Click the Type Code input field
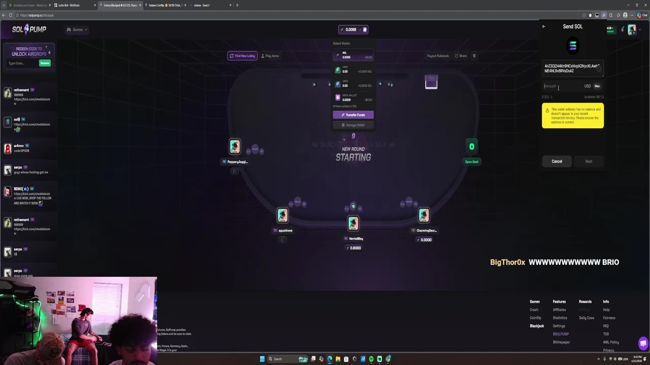The width and height of the screenshot is (650, 365). (22, 63)
